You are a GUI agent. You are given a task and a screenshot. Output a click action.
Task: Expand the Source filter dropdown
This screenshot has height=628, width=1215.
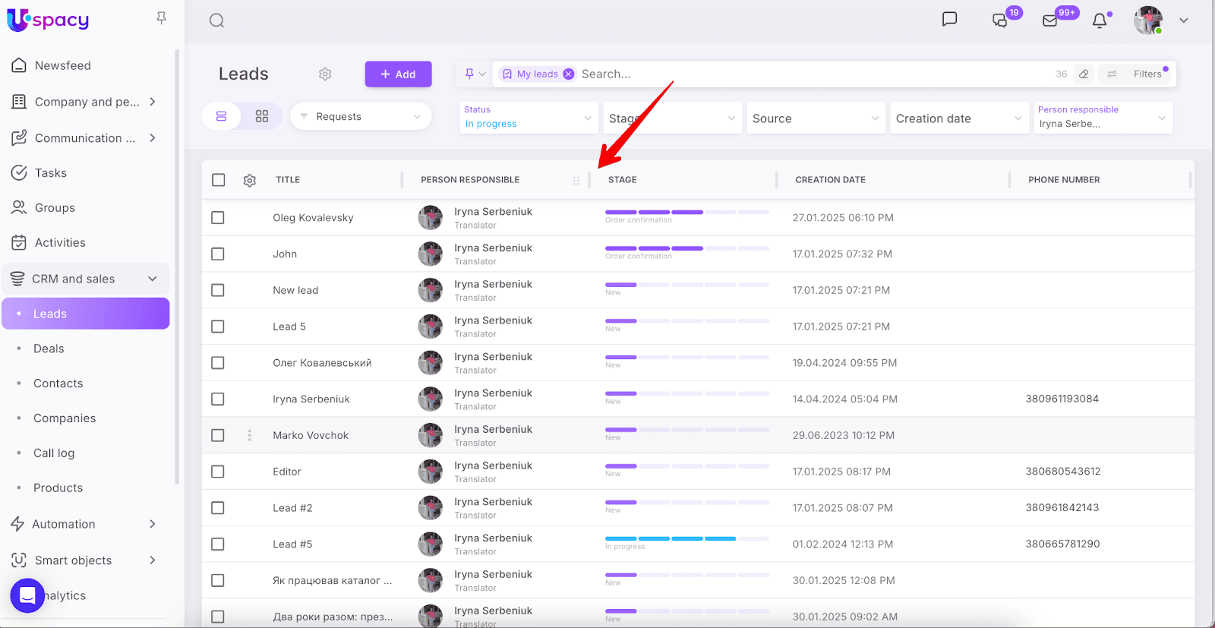(x=815, y=118)
